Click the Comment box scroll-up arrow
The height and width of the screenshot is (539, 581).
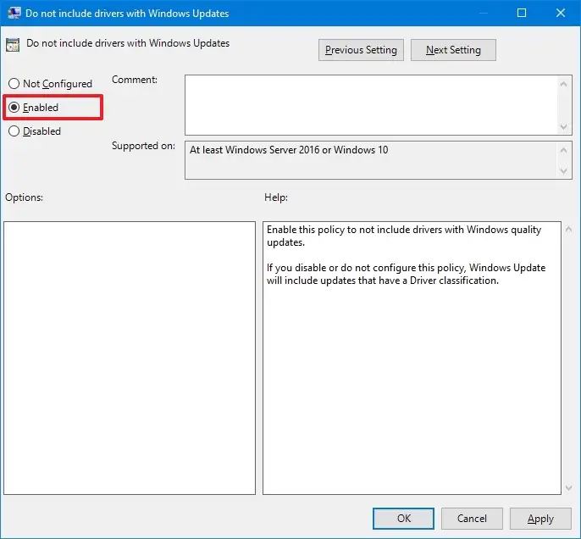pyautogui.click(x=563, y=84)
